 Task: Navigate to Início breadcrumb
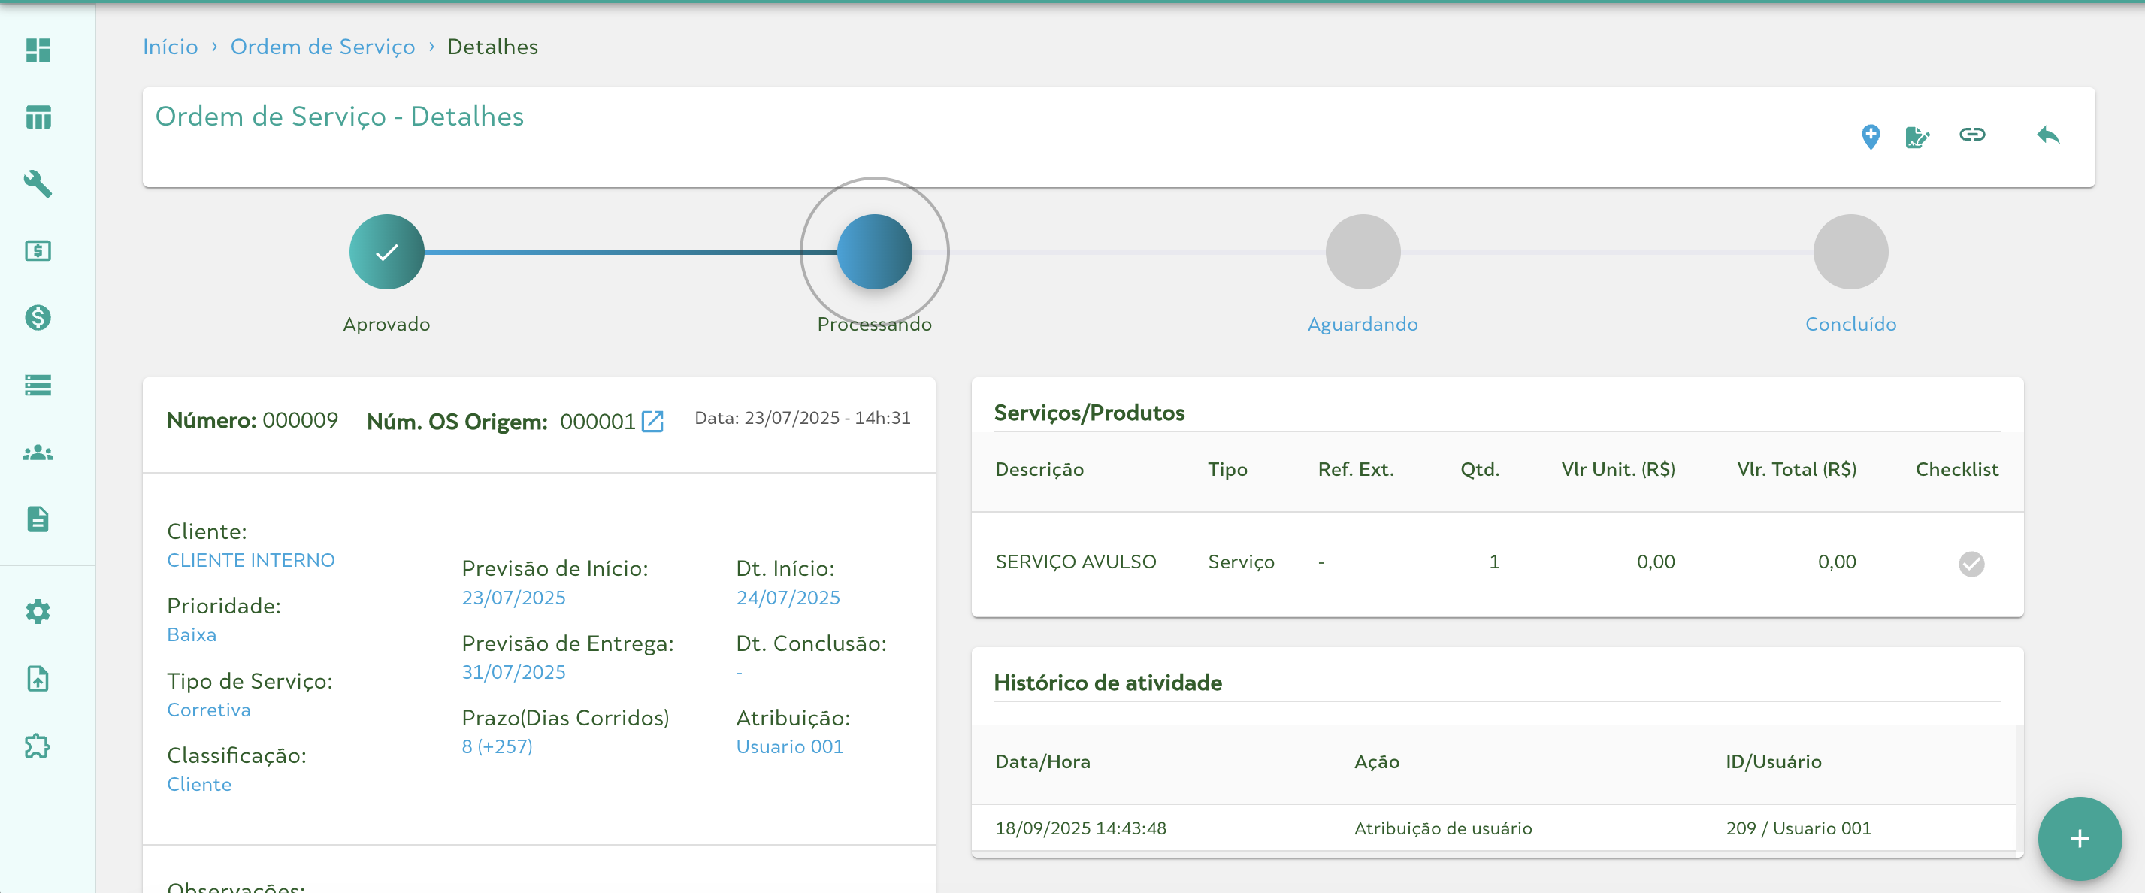coord(170,47)
